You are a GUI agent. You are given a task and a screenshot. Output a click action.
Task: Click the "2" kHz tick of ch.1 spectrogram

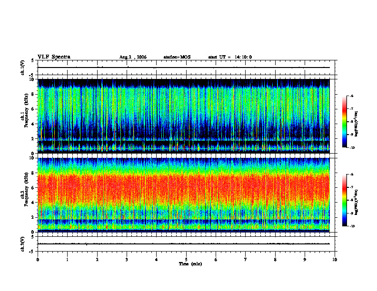coord(33,139)
